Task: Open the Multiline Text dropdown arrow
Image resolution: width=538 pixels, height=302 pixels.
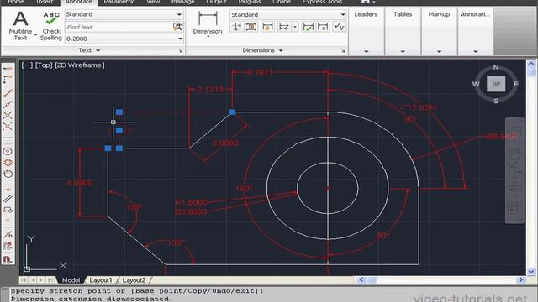Action: click(x=35, y=34)
